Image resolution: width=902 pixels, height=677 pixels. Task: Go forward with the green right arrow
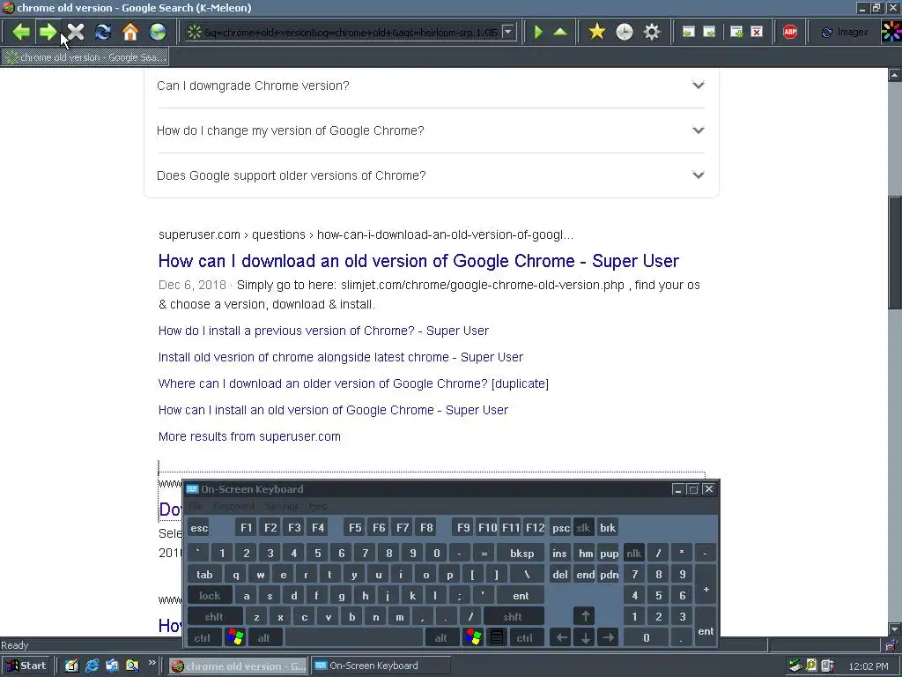(48, 32)
